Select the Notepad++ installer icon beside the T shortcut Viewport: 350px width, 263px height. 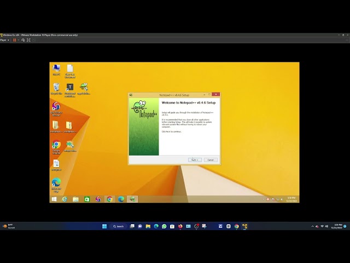tap(84, 89)
